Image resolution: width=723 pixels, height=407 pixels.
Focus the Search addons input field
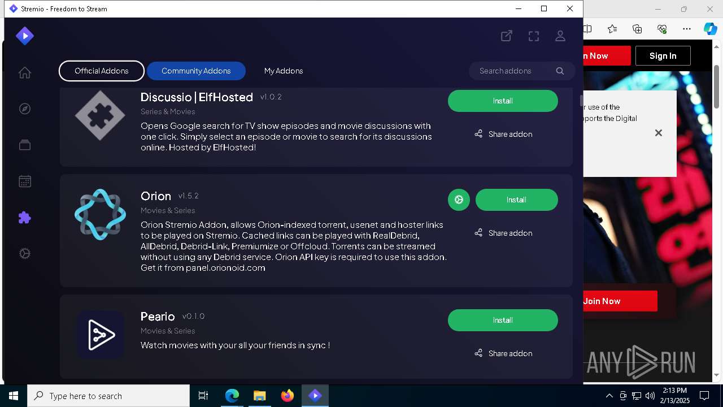tap(522, 71)
